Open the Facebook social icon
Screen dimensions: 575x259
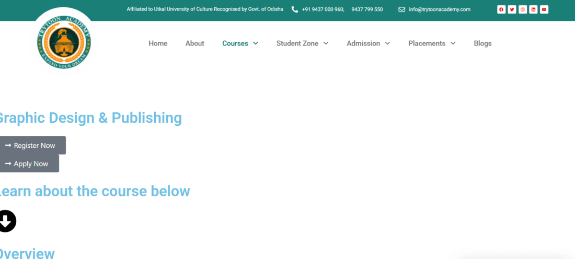tap(501, 9)
